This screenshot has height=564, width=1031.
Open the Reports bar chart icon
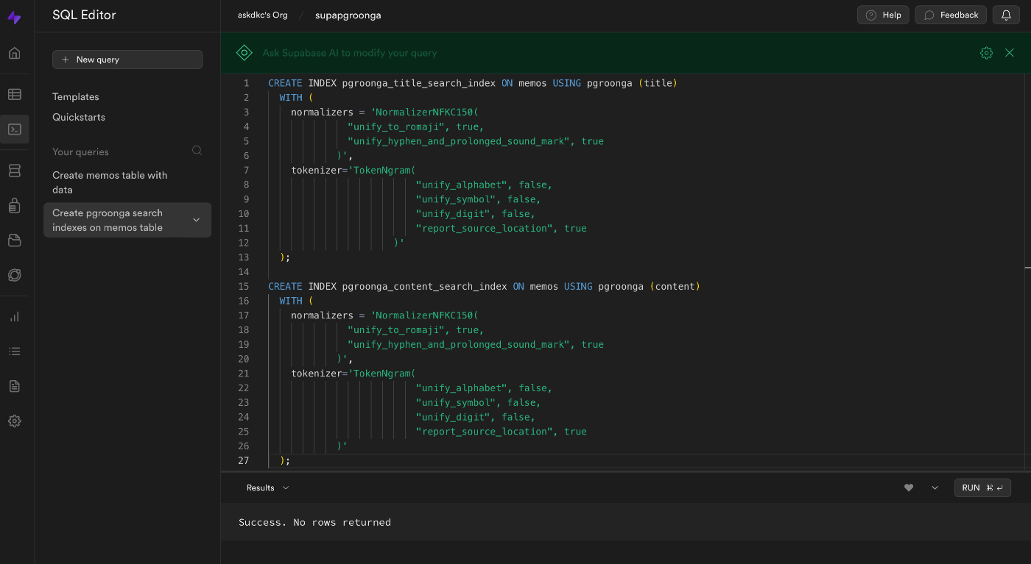coord(15,317)
